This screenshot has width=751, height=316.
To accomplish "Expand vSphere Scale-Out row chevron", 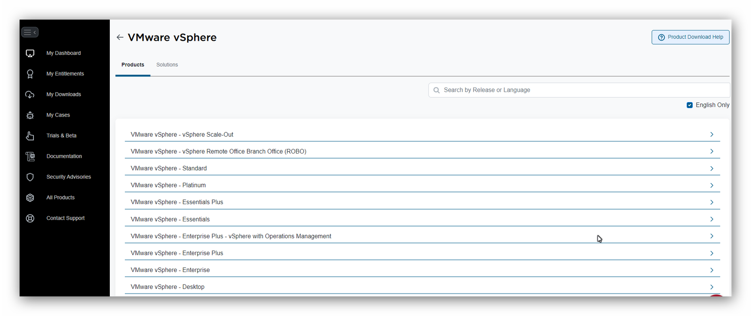I will [712, 135].
